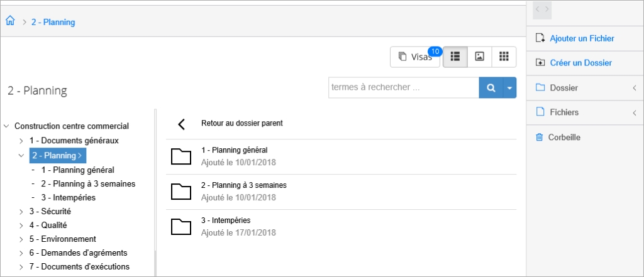The width and height of the screenshot is (644, 277).
Task: Collapse the Construction centre commercial tree root
Action: tap(6, 126)
